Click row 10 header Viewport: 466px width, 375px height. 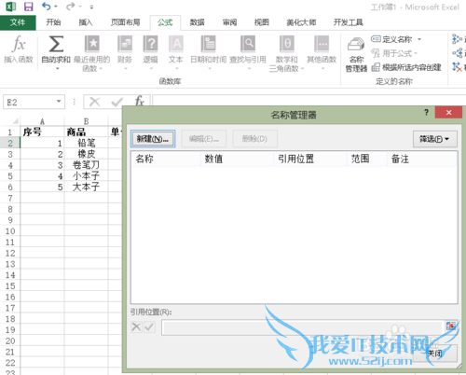pyautogui.click(x=10, y=231)
